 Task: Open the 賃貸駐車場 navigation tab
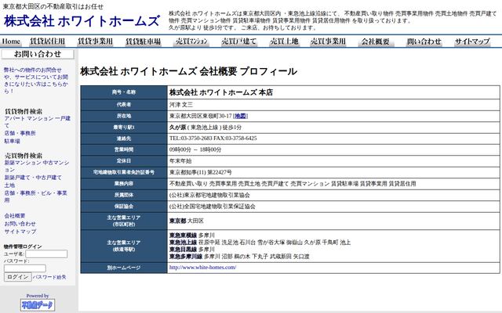(143, 41)
